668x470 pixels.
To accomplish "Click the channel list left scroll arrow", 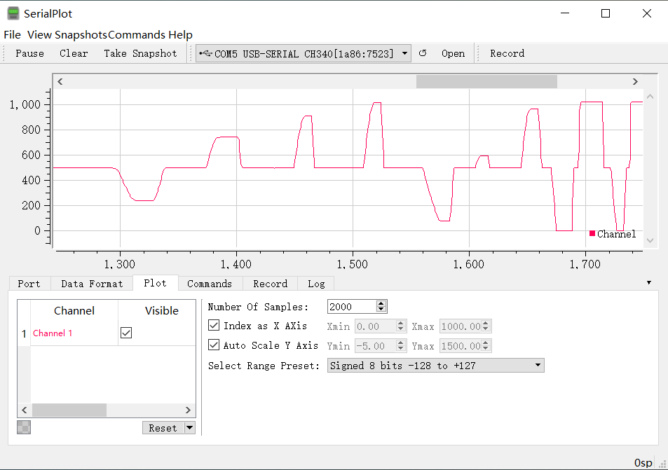I will (25, 410).
